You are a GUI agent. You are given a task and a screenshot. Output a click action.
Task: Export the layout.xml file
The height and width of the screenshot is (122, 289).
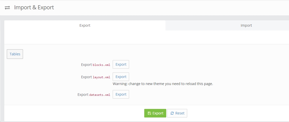pos(121,77)
